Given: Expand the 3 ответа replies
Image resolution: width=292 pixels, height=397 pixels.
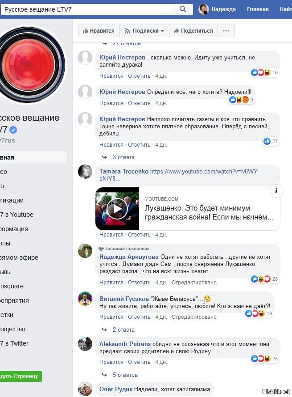Looking at the screenshot, I should coord(123,157).
